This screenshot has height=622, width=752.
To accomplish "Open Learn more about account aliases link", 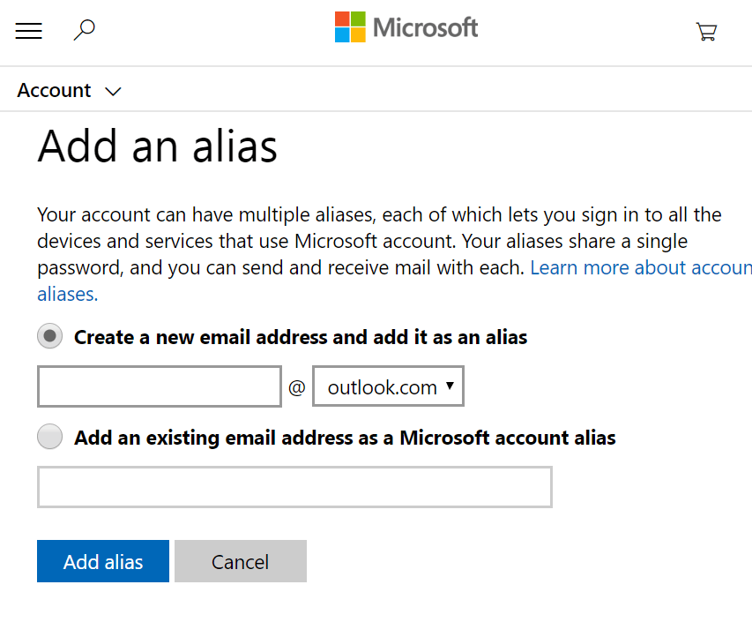I will click(x=640, y=268).
